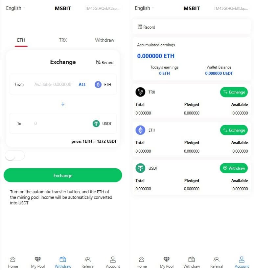The height and width of the screenshot is (270, 254).
Task: Go to Home in left bottom navigation
Action: coord(13,262)
